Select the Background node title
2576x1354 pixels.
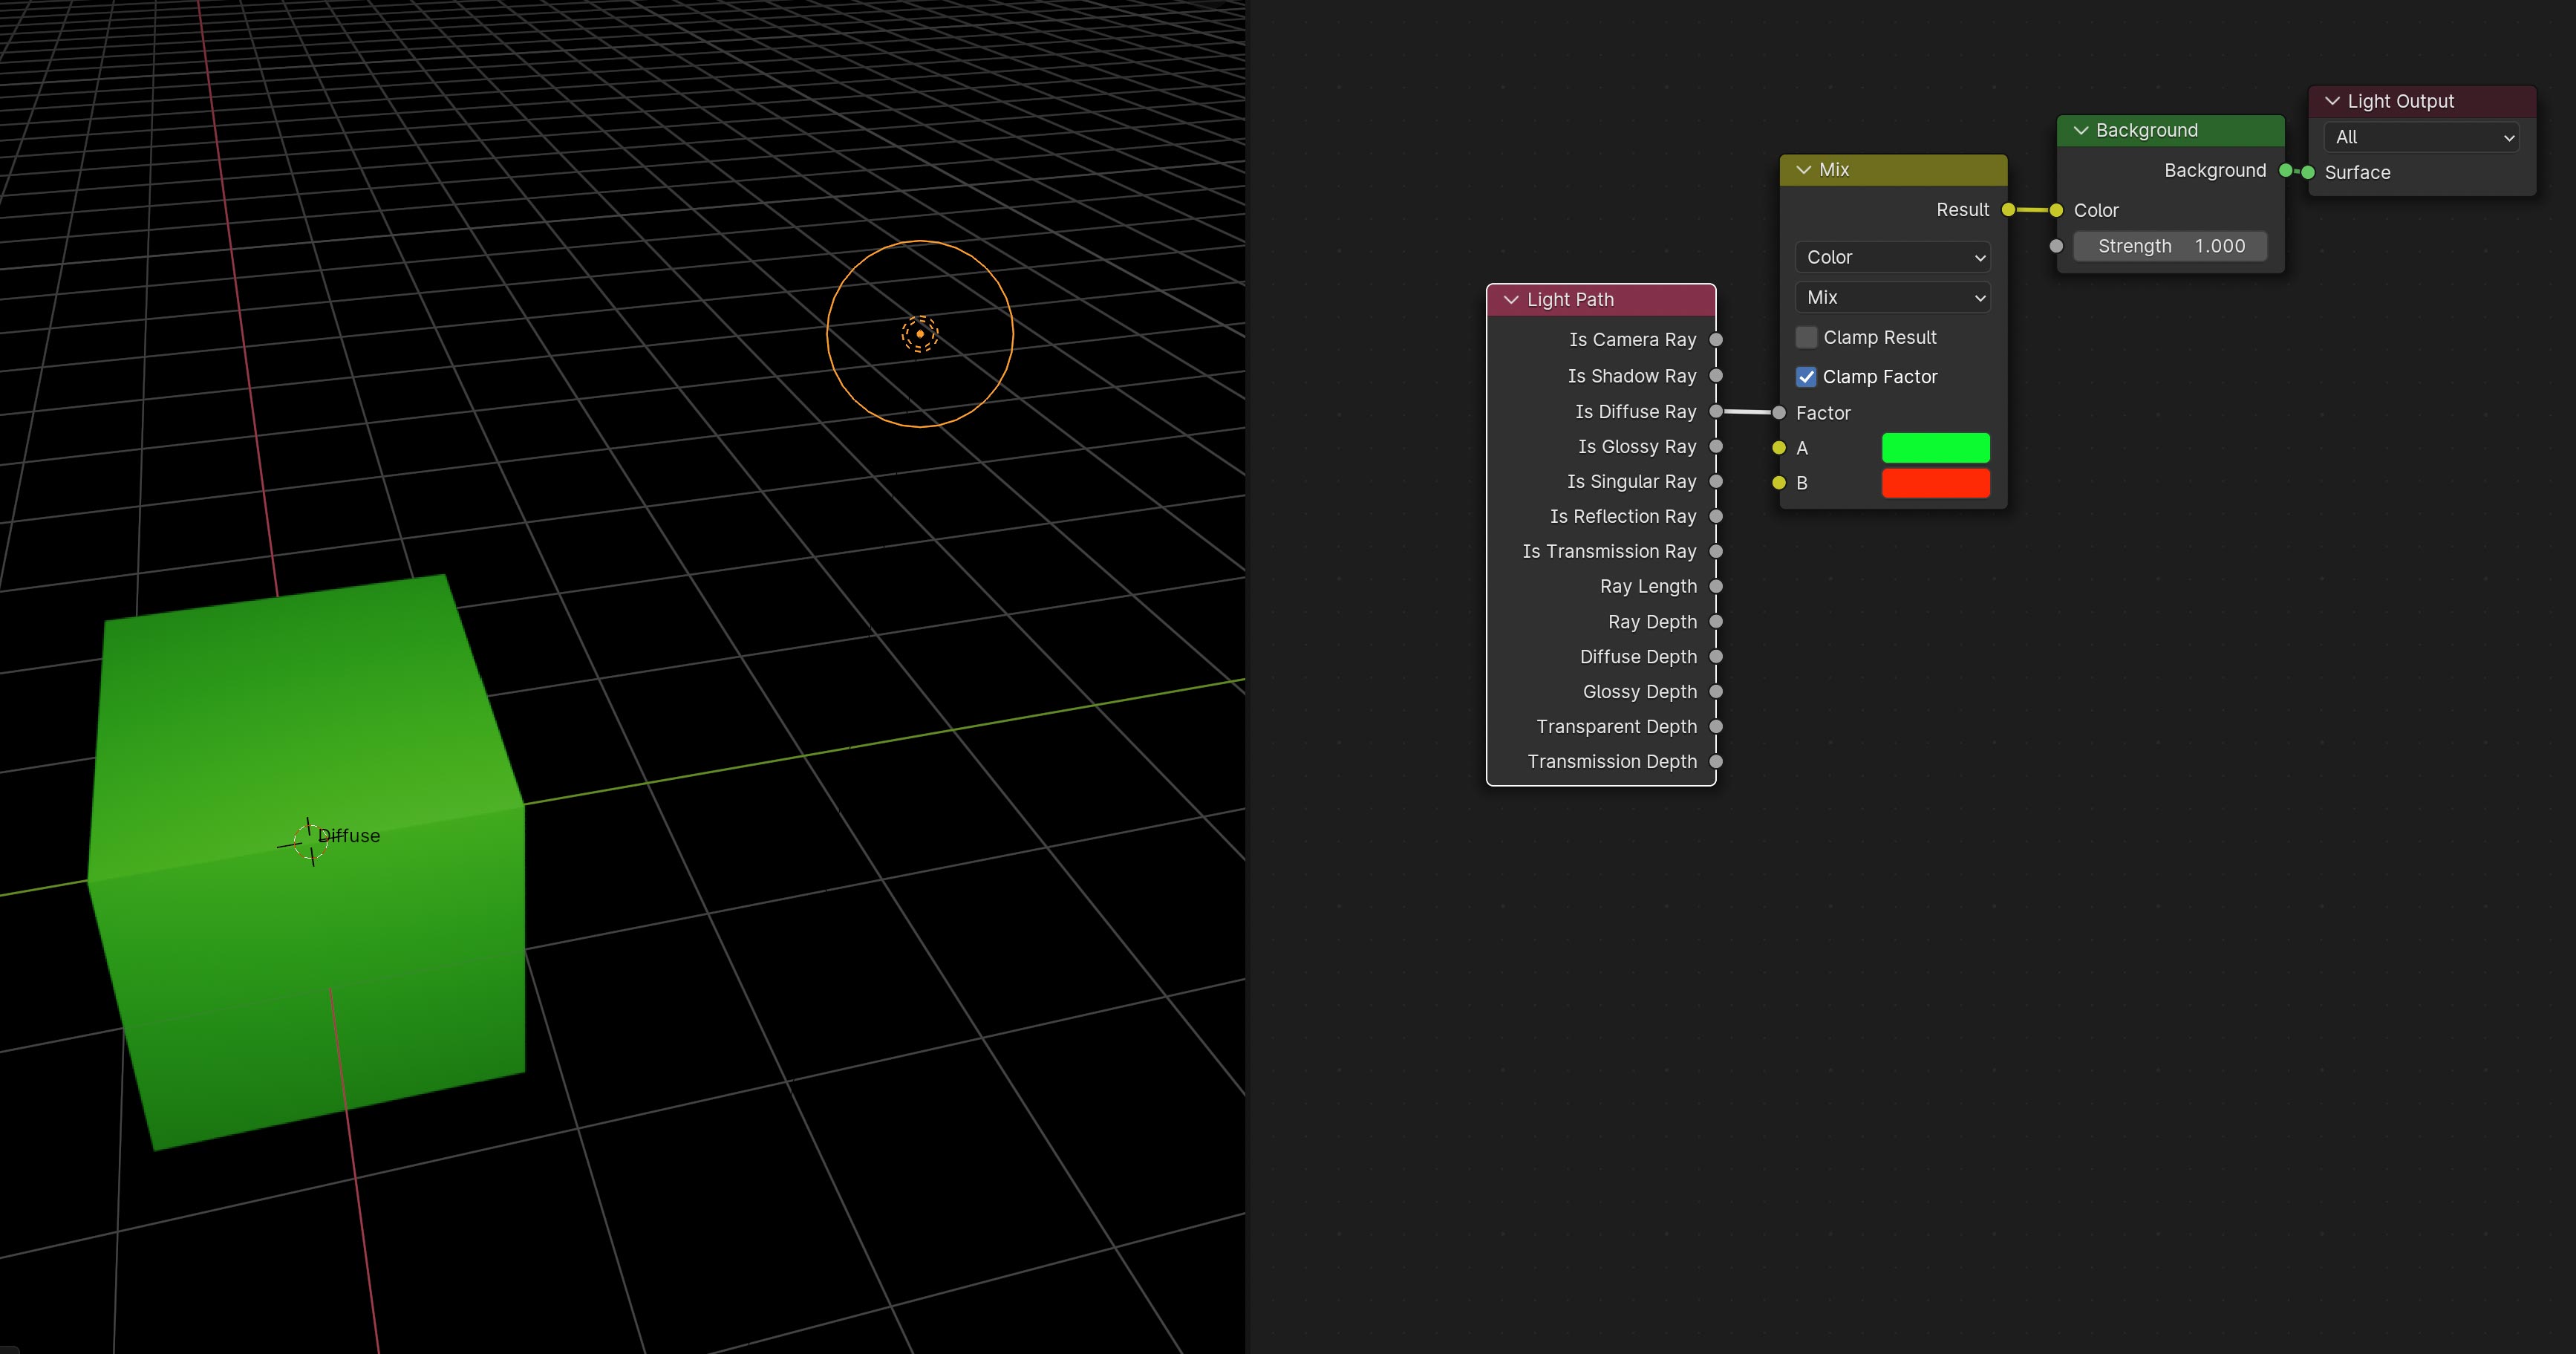(2147, 131)
